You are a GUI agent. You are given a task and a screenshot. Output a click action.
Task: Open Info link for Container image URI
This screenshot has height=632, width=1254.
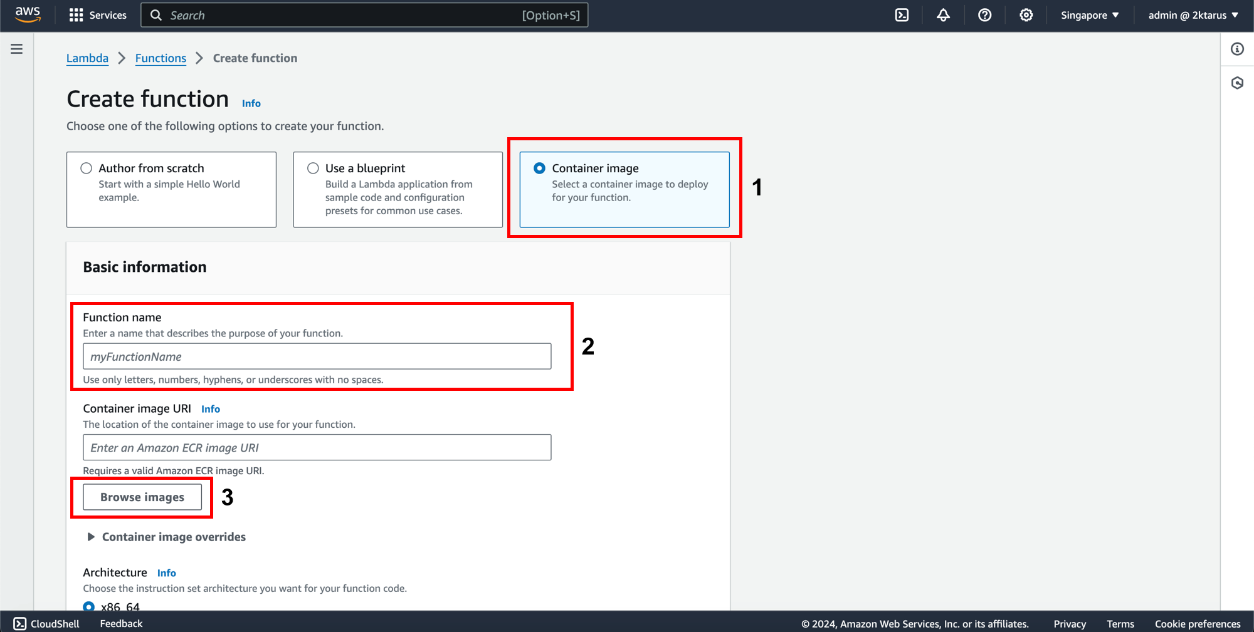point(211,409)
